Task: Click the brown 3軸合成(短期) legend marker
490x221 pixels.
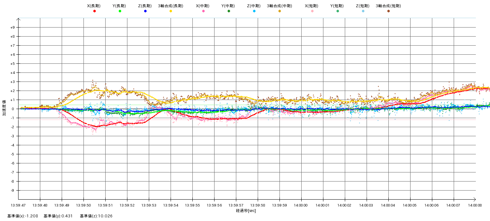Action: (388, 11)
